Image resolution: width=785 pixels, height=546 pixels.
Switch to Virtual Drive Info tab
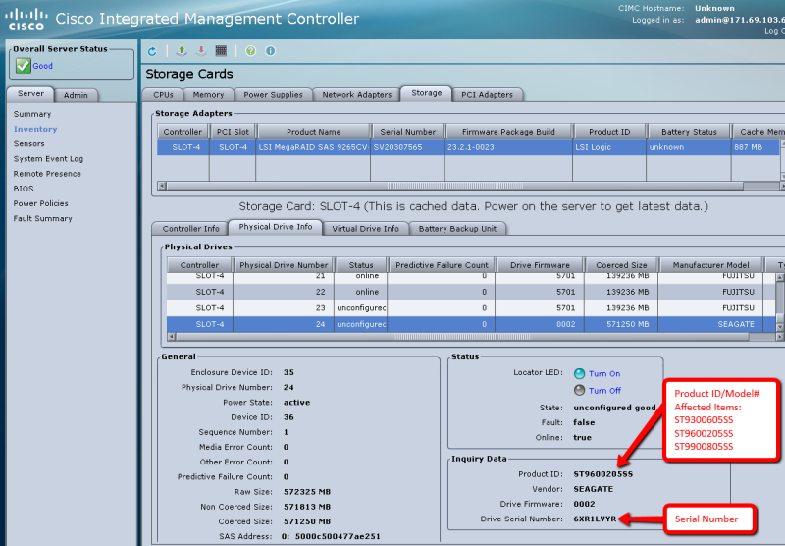[x=365, y=229]
